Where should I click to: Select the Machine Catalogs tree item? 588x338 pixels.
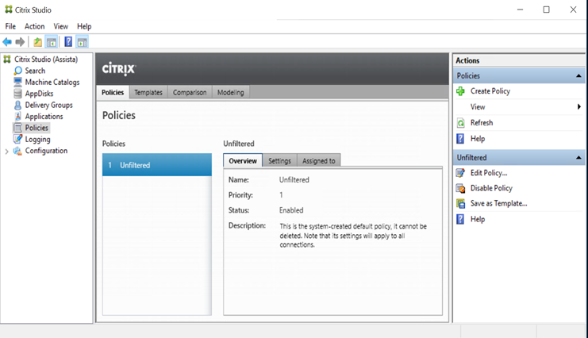tap(52, 83)
